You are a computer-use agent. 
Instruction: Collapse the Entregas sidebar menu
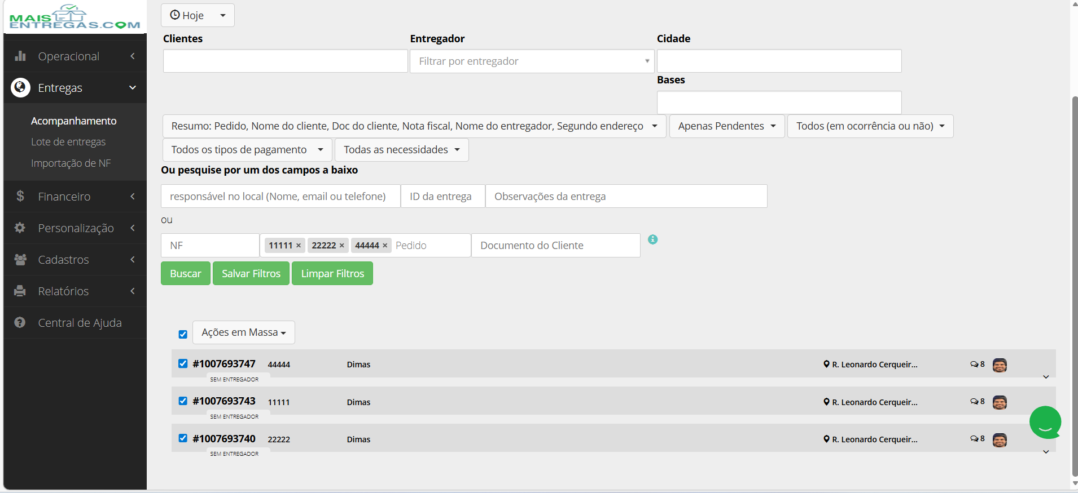75,88
